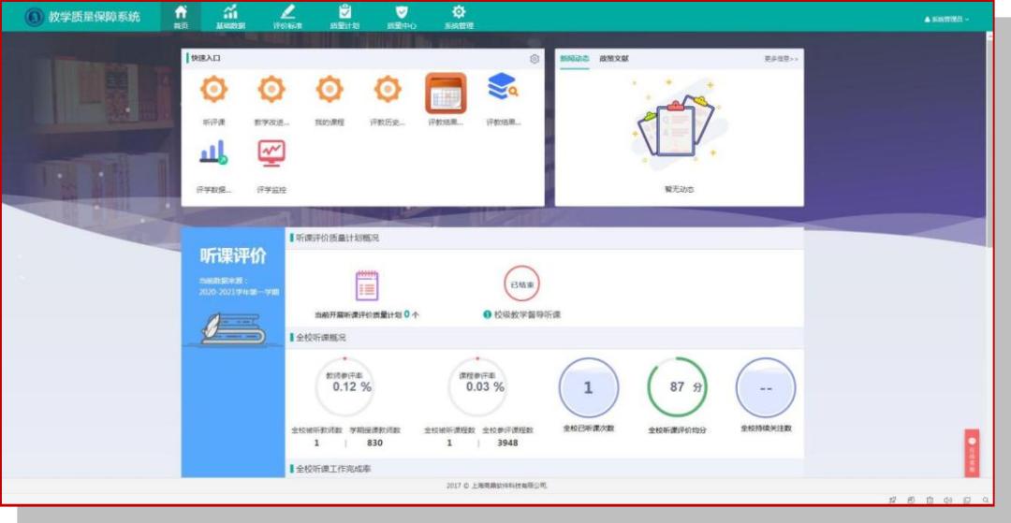Open 质量中心 menu in top navigation

click(402, 18)
